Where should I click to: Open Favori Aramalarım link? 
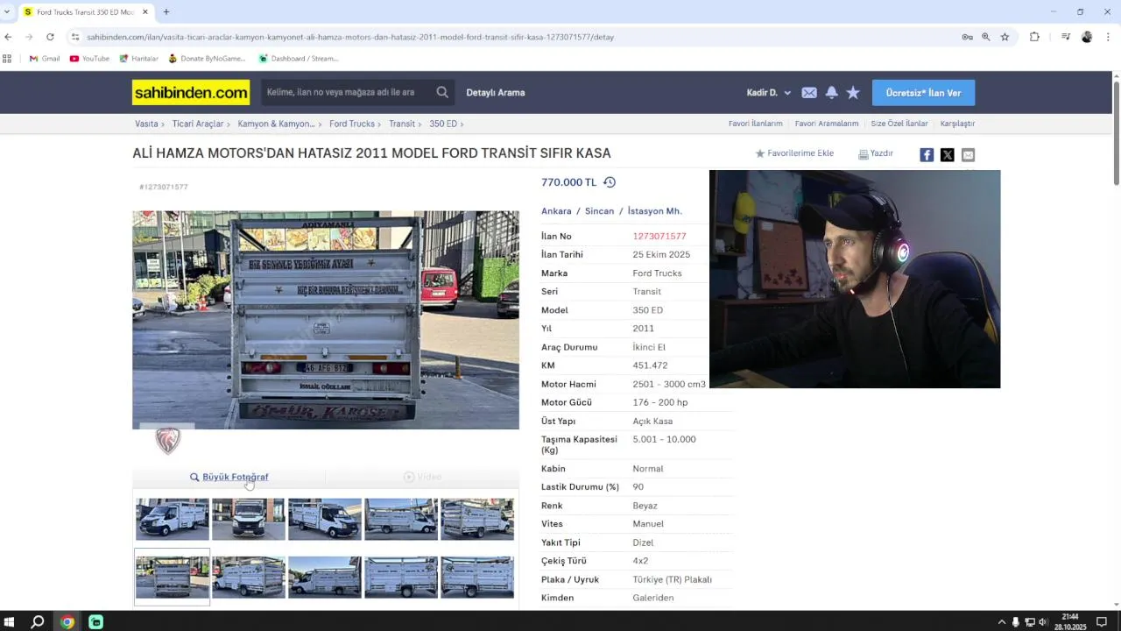point(827,124)
